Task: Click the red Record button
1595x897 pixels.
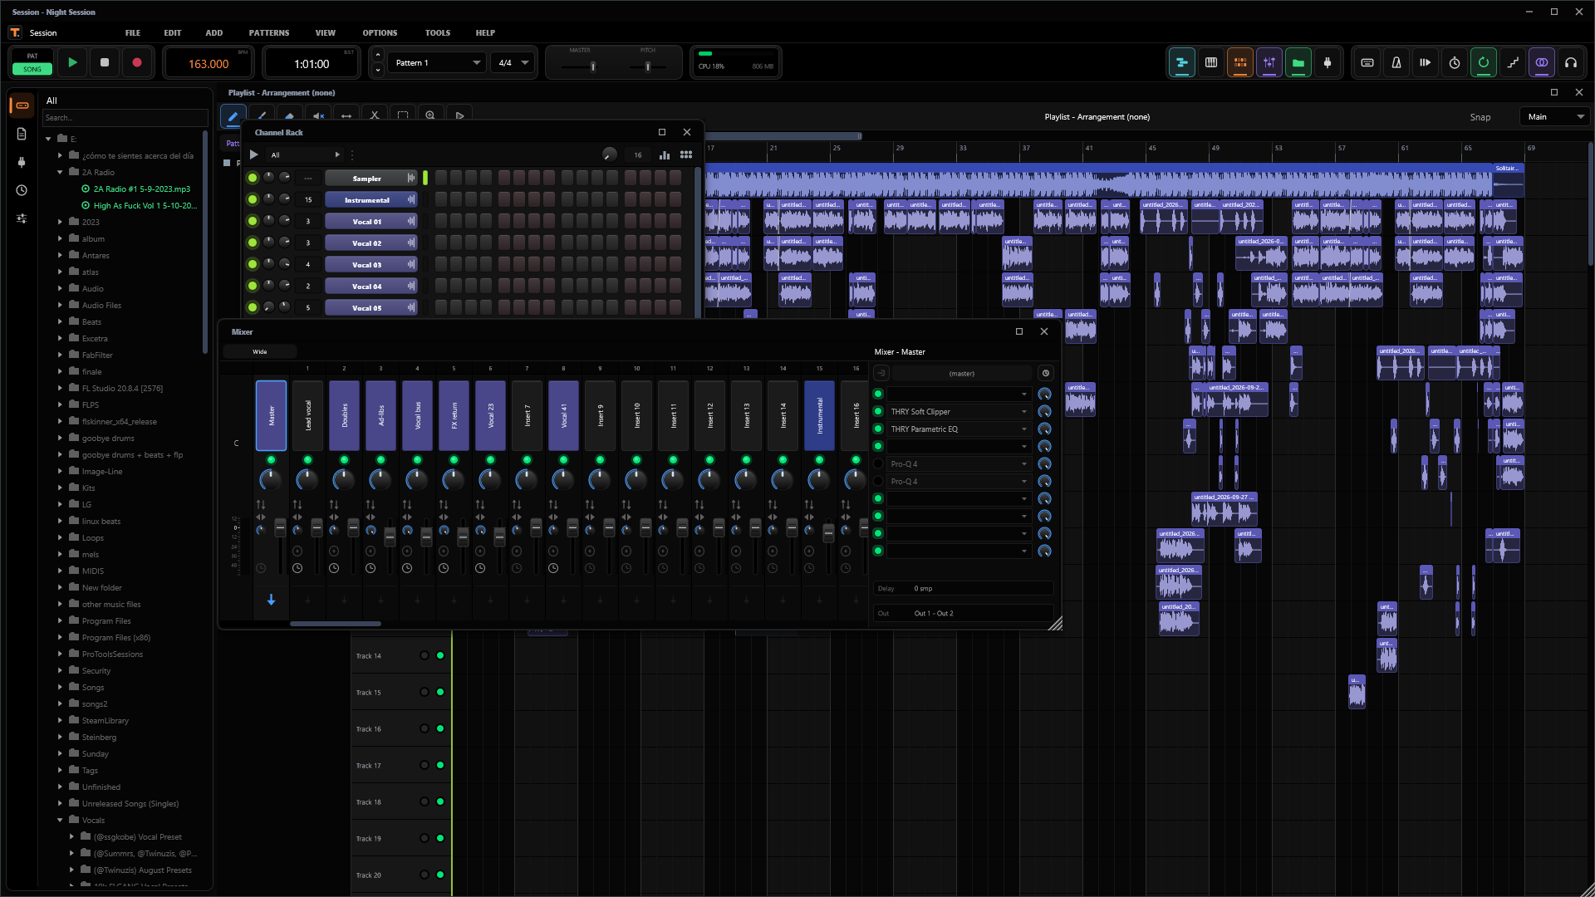Action: point(137,62)
